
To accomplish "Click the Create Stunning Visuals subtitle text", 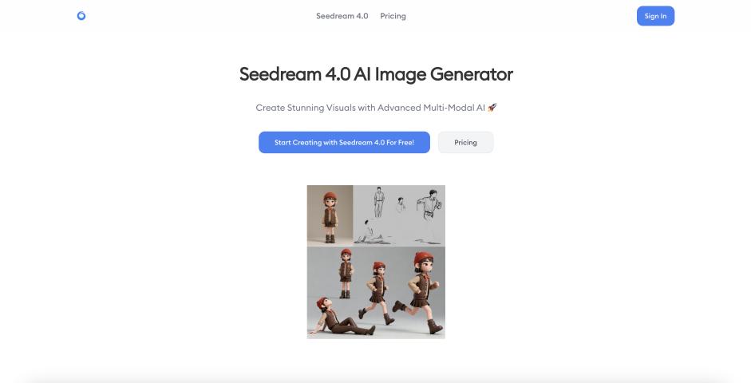I will point(370,108).
